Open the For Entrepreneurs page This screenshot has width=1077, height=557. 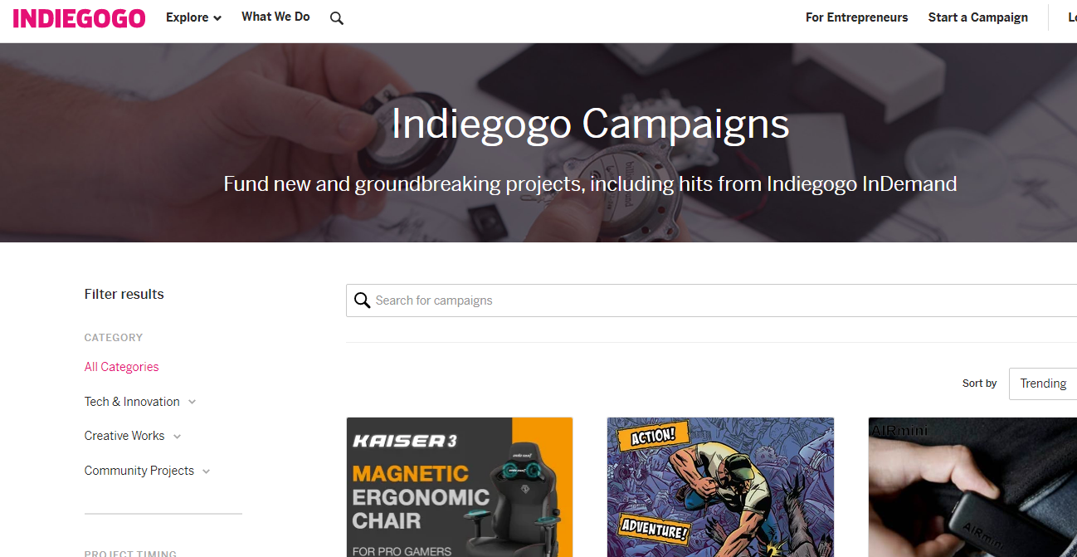click(856, 17)
